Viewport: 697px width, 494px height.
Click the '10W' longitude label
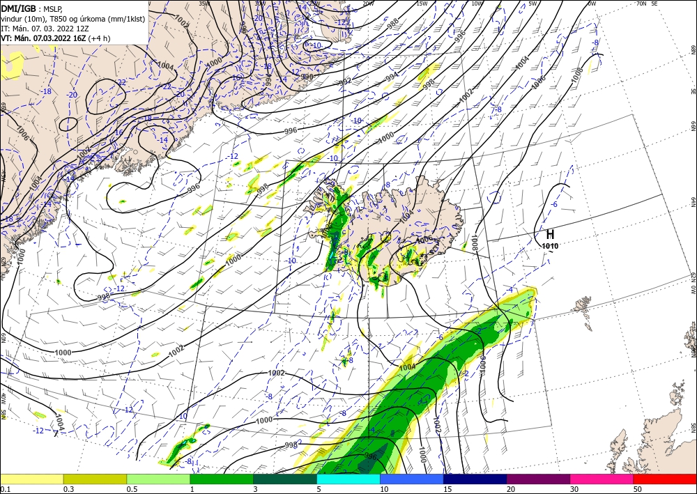pyautogui.click(x=477, y=3)
